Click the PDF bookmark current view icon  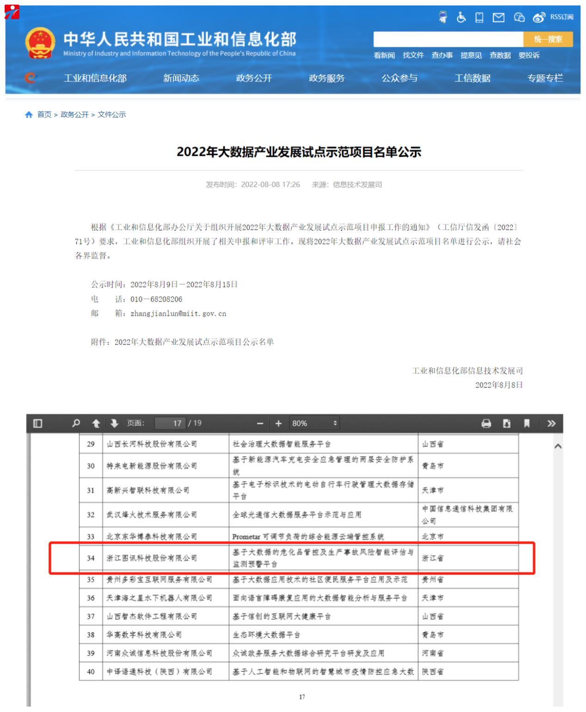pos(527,423)
